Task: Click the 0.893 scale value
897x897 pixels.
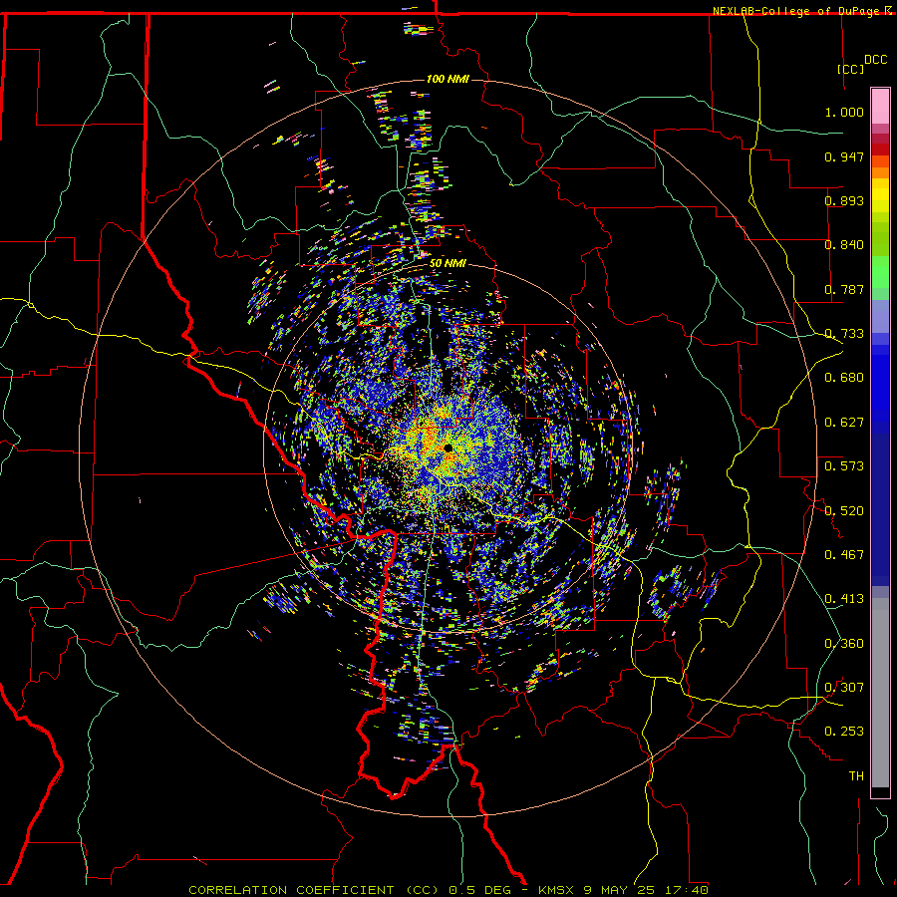Action: [844, 200]
